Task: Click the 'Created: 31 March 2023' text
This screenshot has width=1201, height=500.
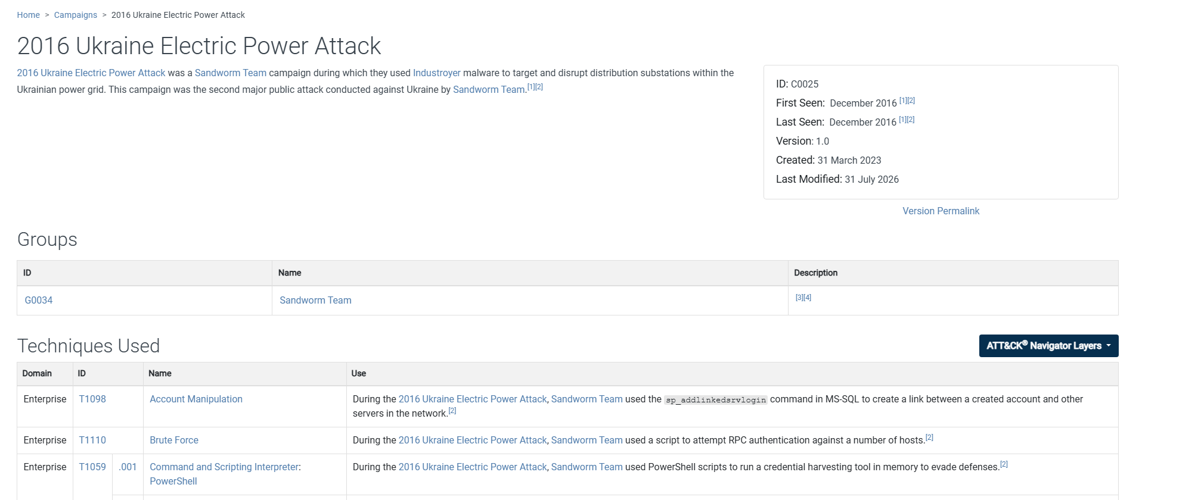Action: (x=828, y=160)
